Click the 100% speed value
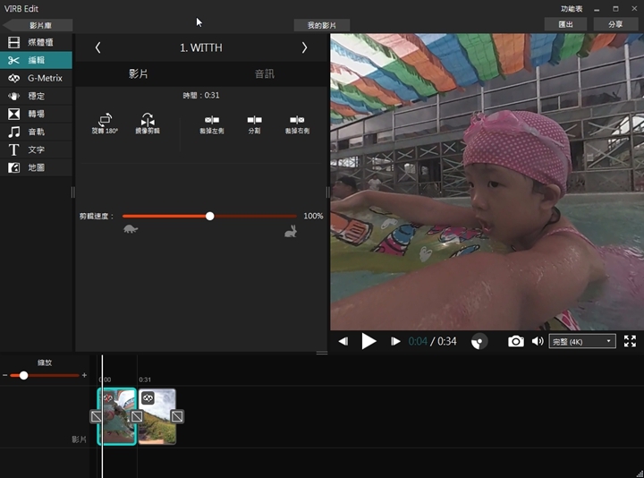The height and width of the screenshot is (478, 644). (x=313, y=217)
